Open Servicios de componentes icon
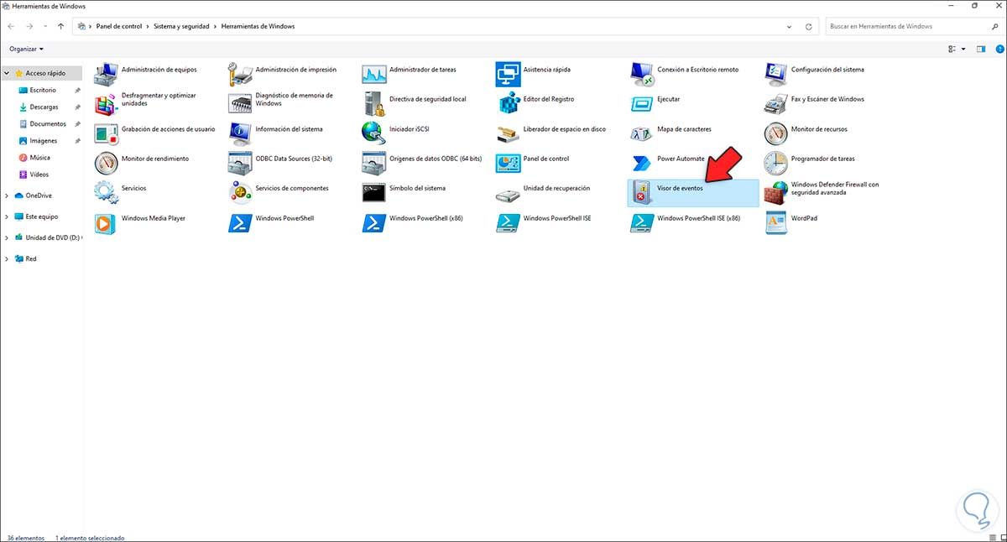Image resolution: width=1007 pixels, height=542 pixels. coord(240,192)
